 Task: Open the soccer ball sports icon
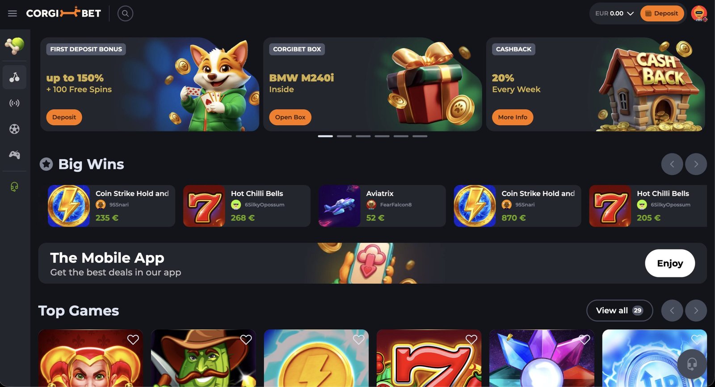point(14,129)
